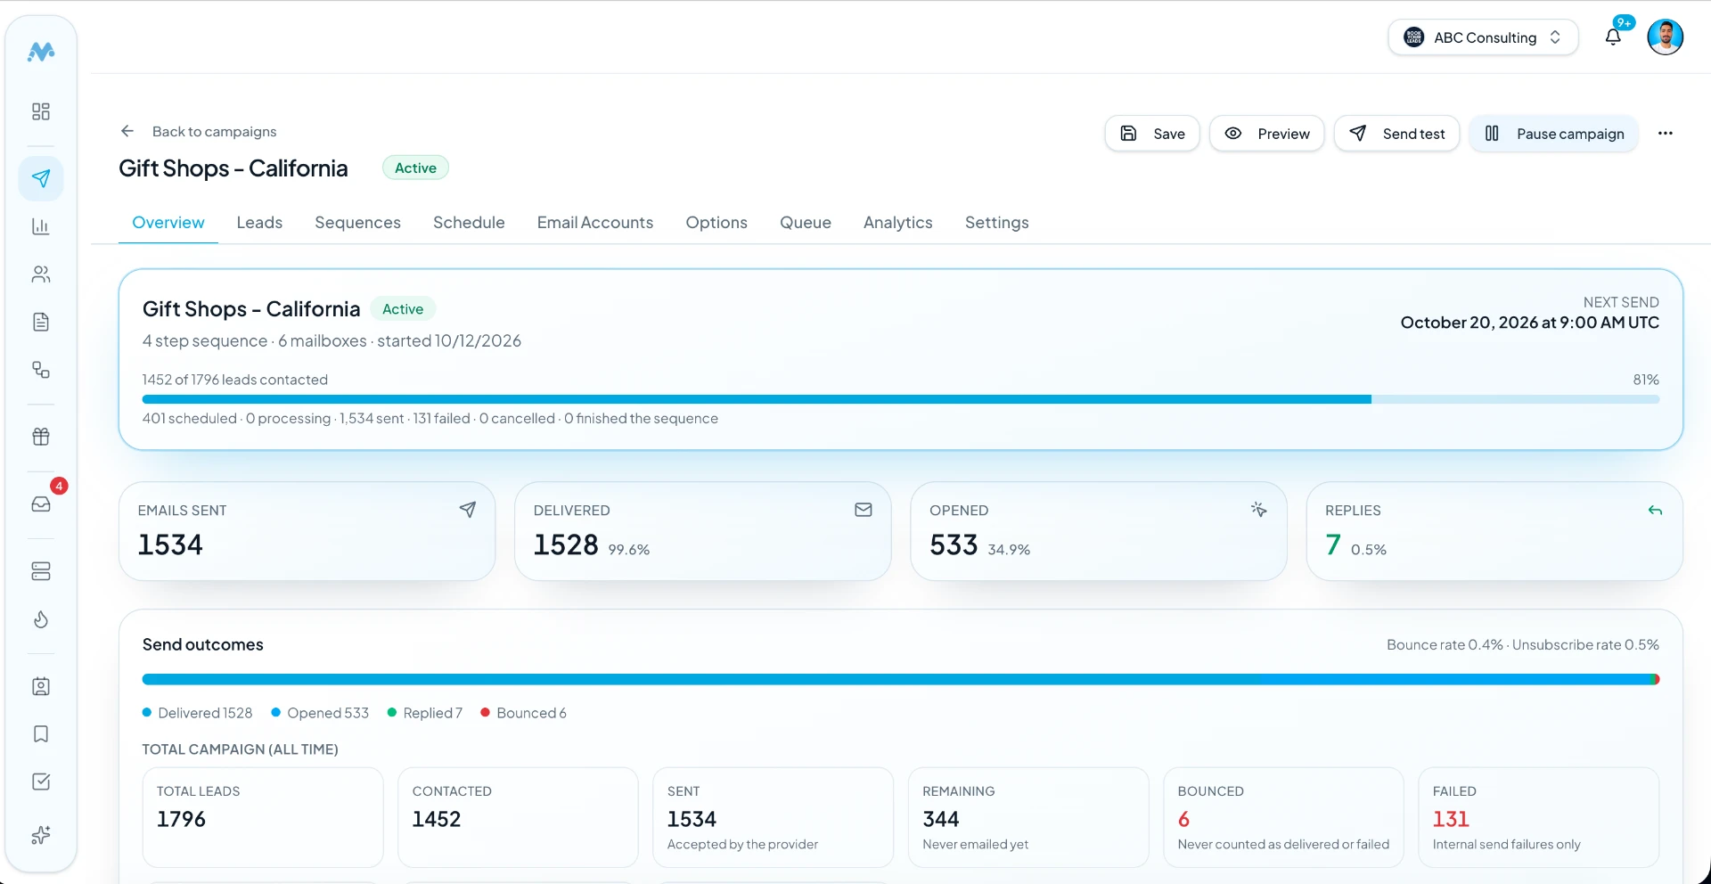The width and height of the screenshot is (1711, 884).
Task: Click the back arrow icon
Action: tap(127, 131)
